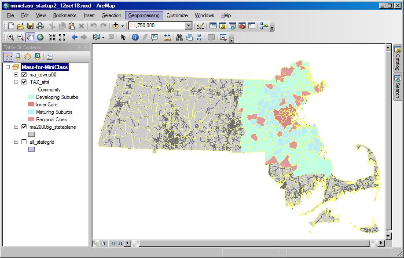The image size is (404, 258).
Task: Open the map scale dropdown
Action: [x=189, y=26]
